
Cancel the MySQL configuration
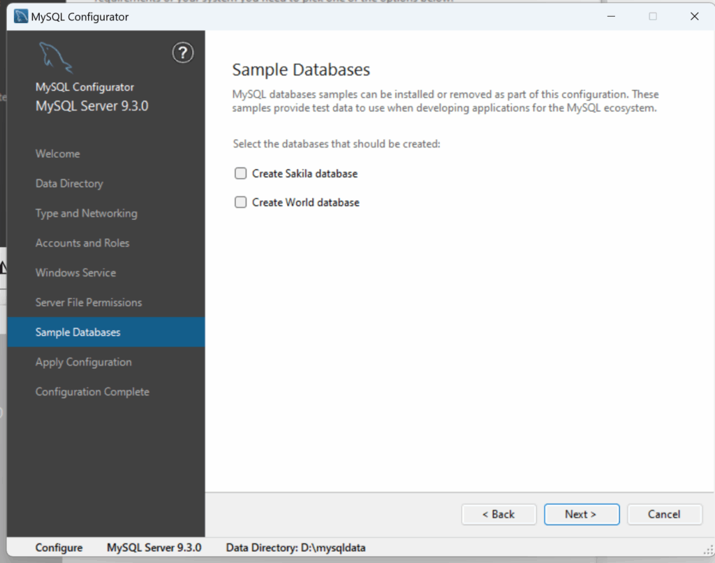(x=663, y=514)
